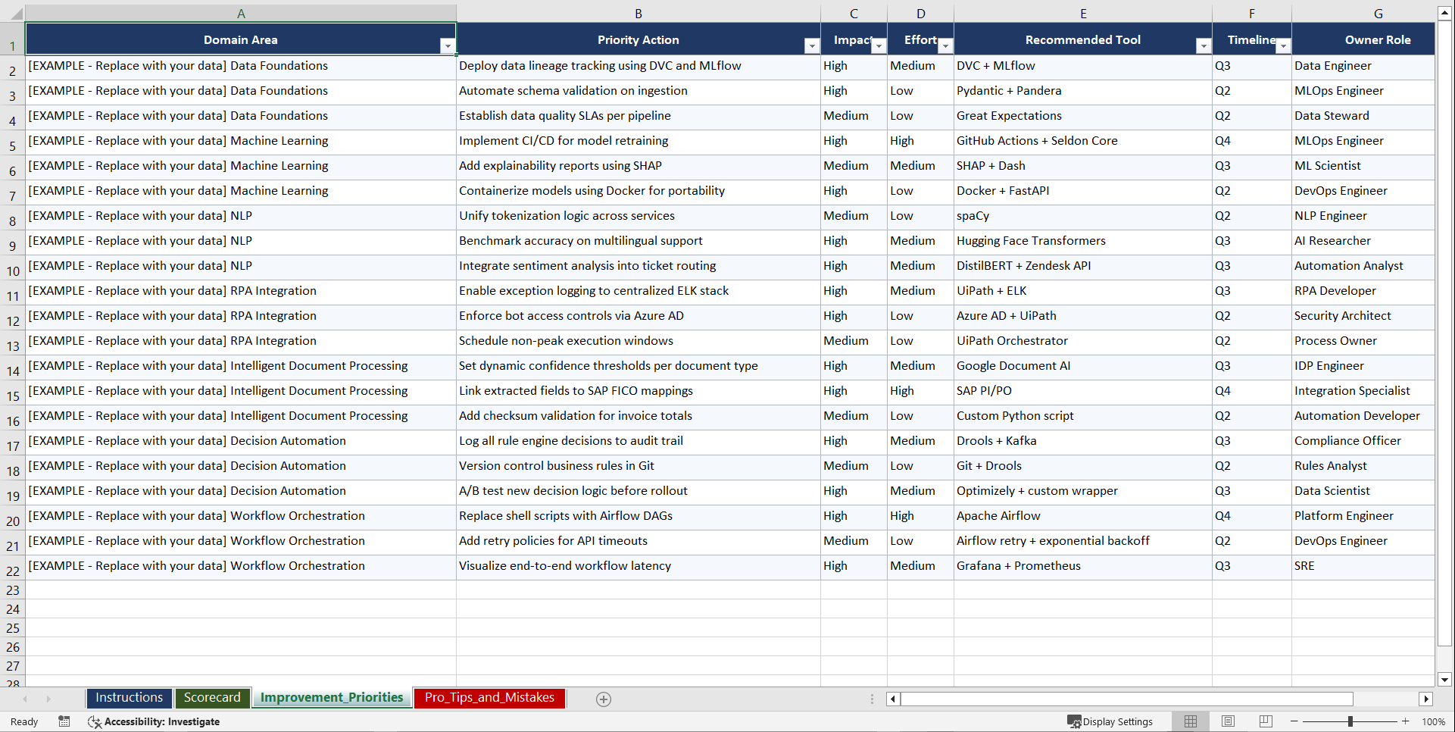This screenshot has height=732, width=1455.
Task: Switch to the Instructions tab
Action: tap(129, 698)
